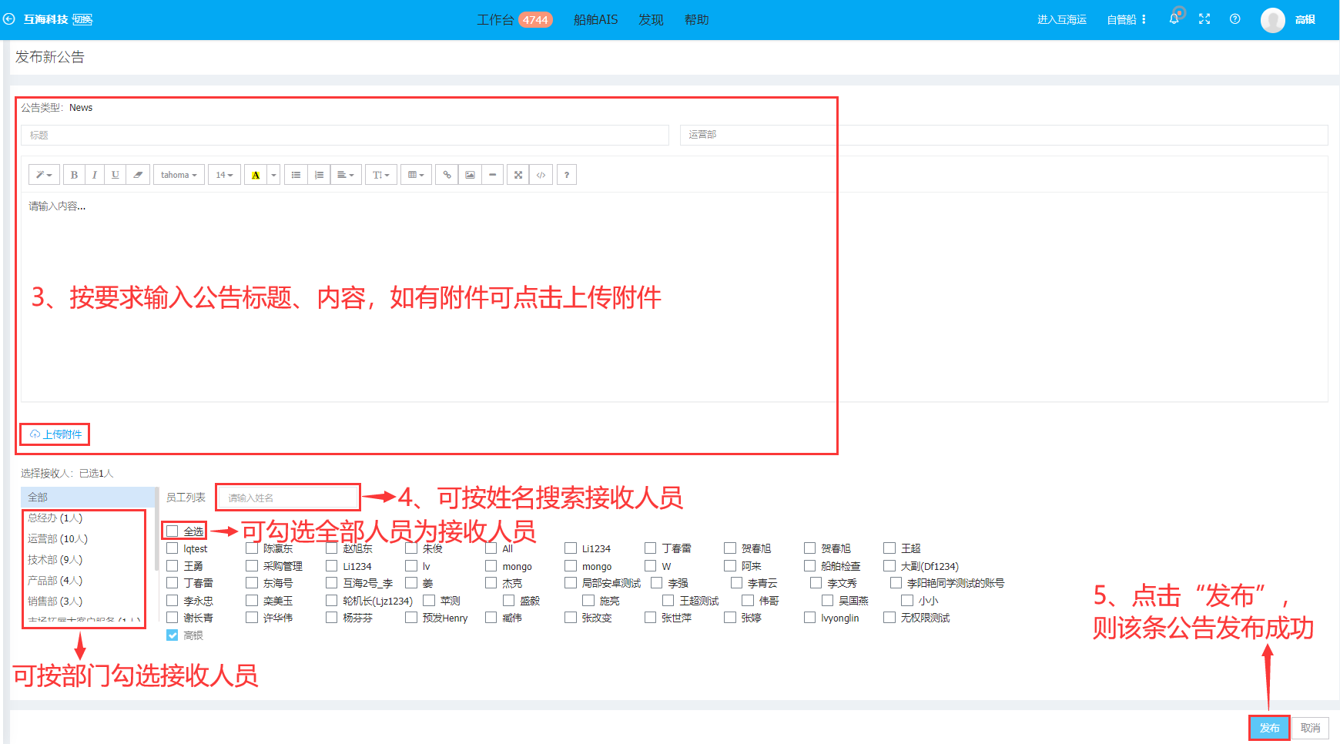Viewport: 1340px width, 744px height.
Task: Check the 预发Henry checkbox
Action: coord(411,617)
